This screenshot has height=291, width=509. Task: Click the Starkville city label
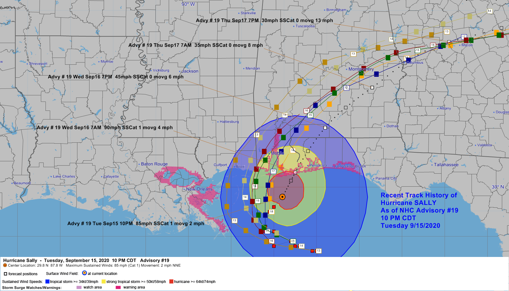click(248, 13)
